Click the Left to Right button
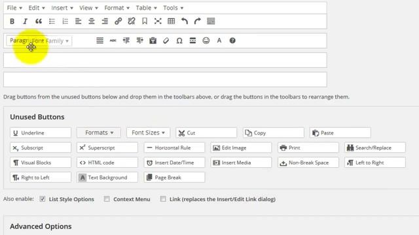Screen dimensions: 419x235 [375, 163]
